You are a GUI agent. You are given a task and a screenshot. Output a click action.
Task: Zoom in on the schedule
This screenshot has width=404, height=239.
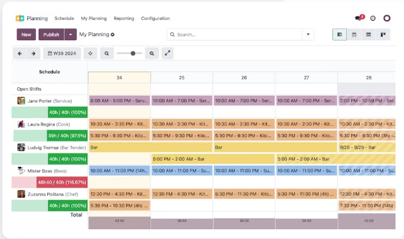tap(152, 53)
